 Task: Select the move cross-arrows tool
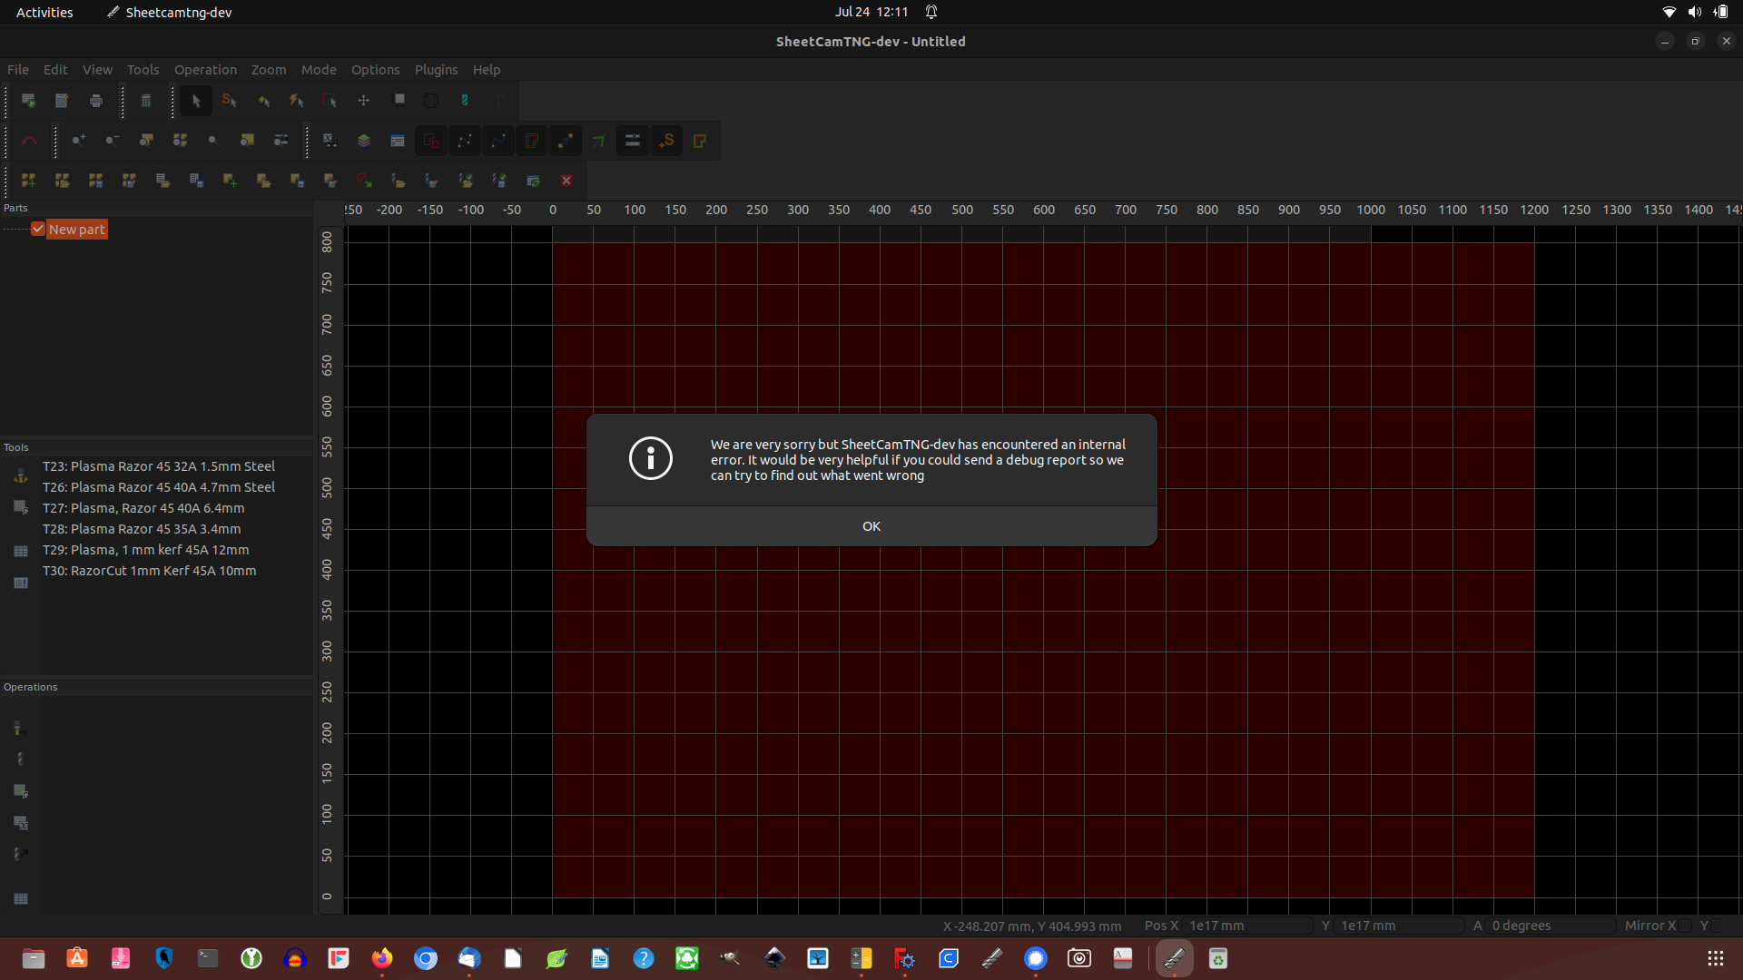click(x=363, y=101)
